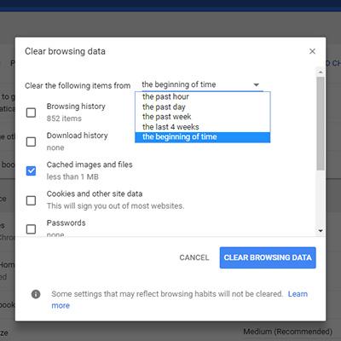Click the info icon beside settings note

click(x=36, y=294)
